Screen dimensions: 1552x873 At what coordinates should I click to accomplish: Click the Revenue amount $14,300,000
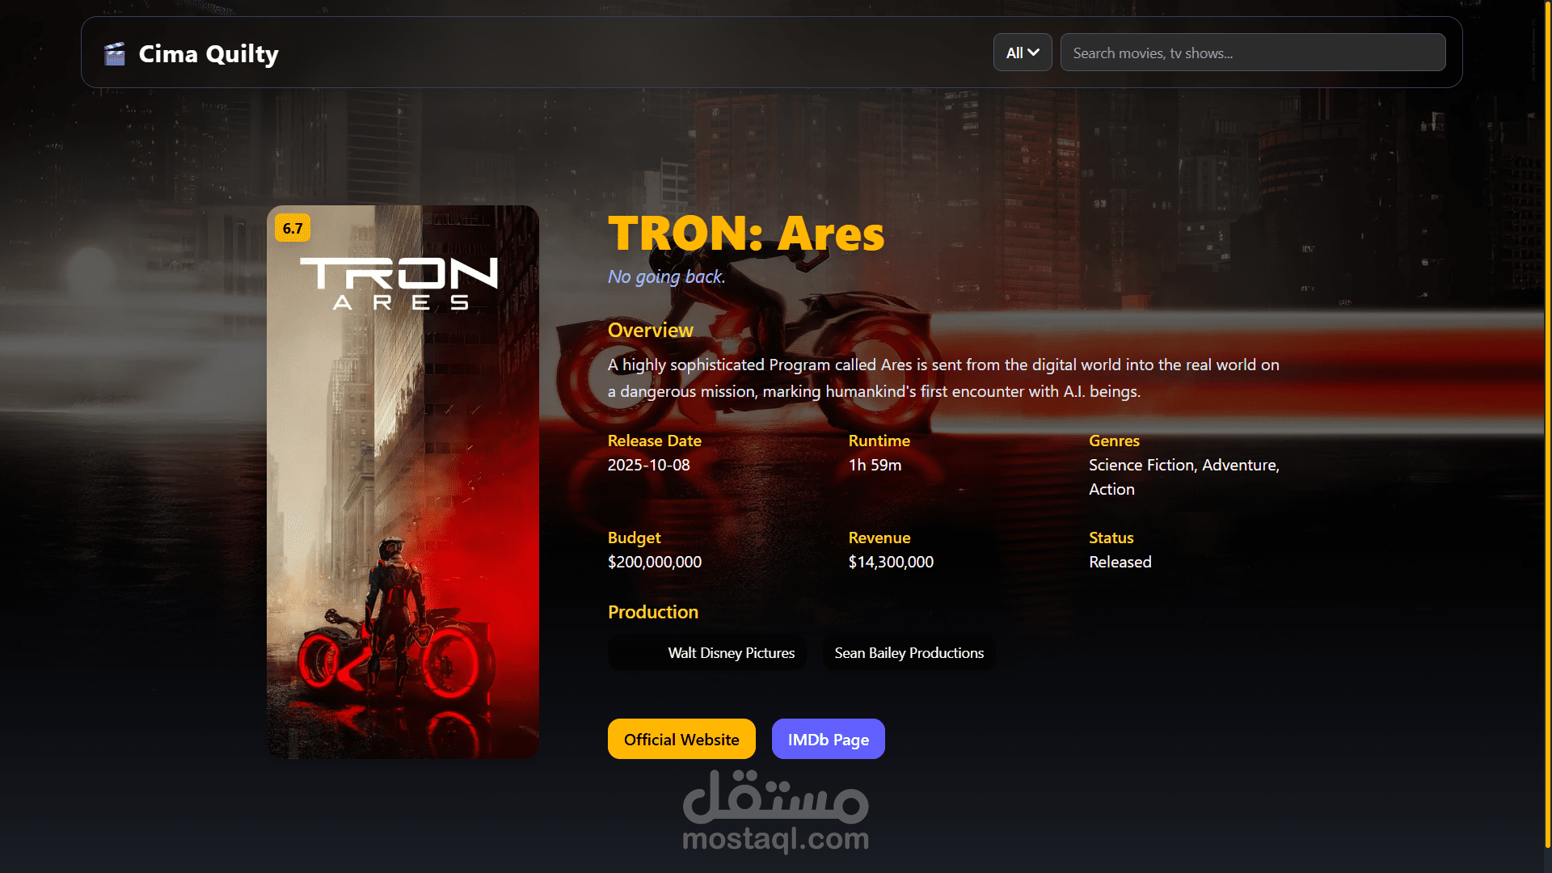pyautogui.click(x=891, y=562)
